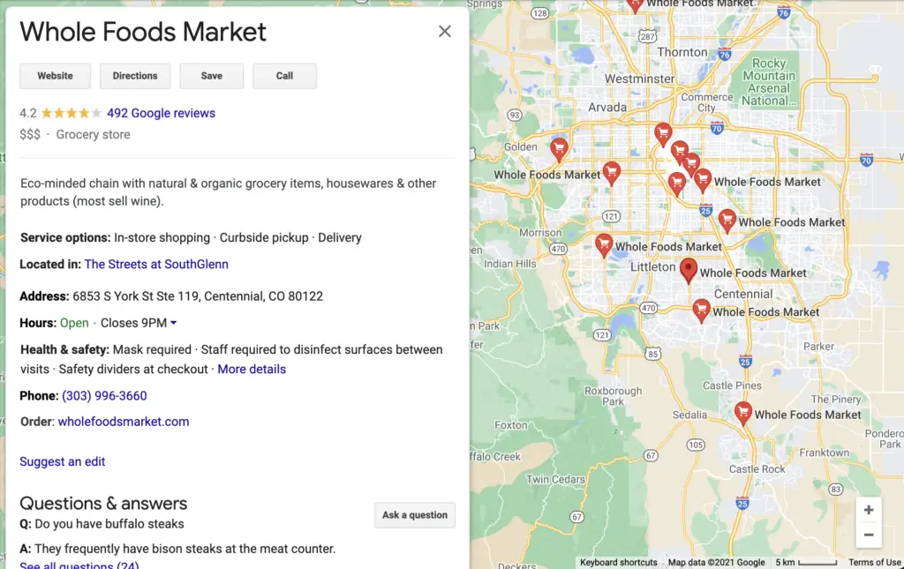
Task: Save this Whole Foods Market location
Action: pyautogui.click(x=212, y=76)
